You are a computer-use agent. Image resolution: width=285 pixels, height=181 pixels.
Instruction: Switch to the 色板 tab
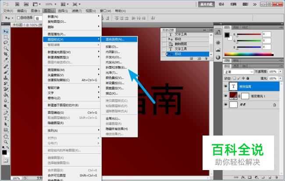click(236, 28)
